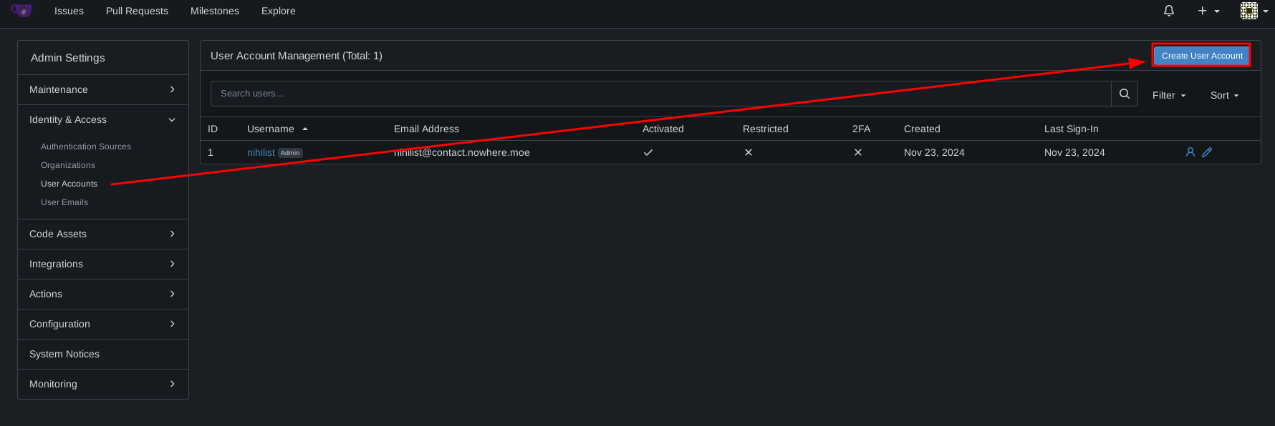Edit nihilist account with pencil icon

pos(1207,152)
